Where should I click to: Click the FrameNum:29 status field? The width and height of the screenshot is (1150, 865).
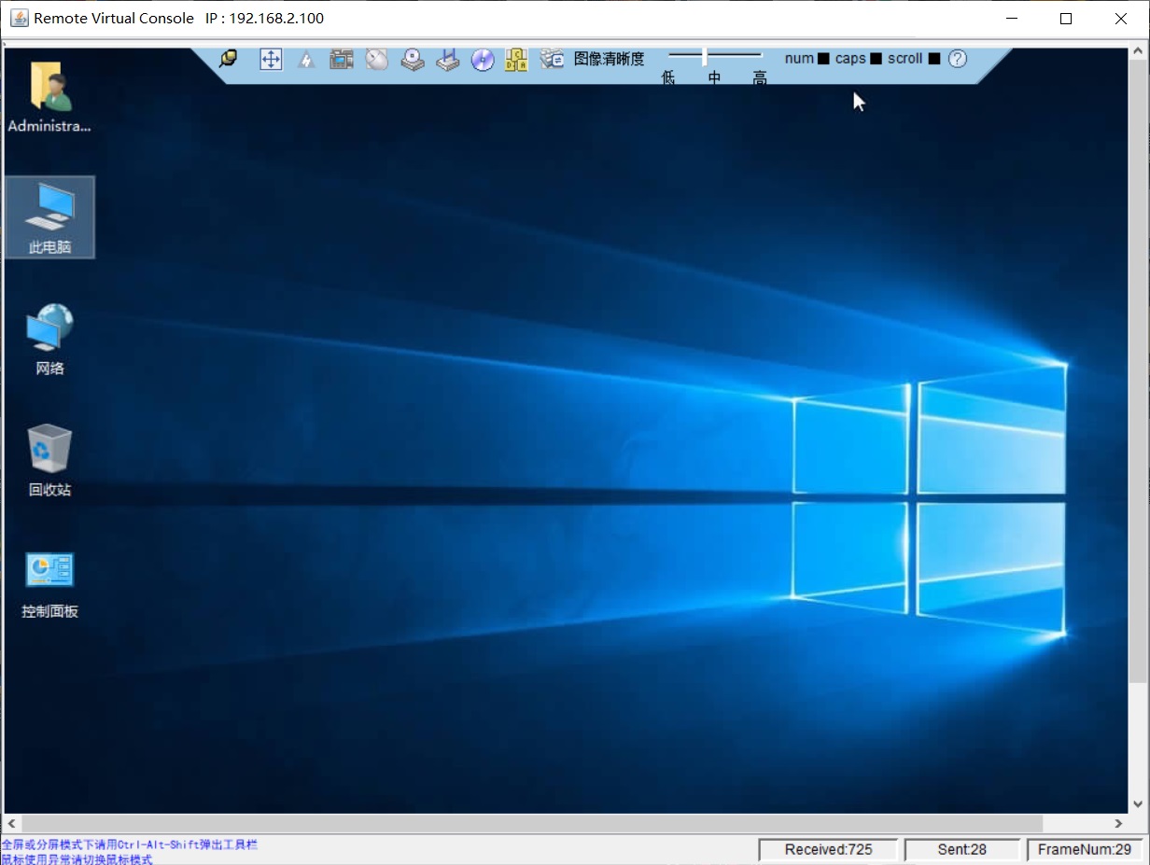tap(1087, 849)
